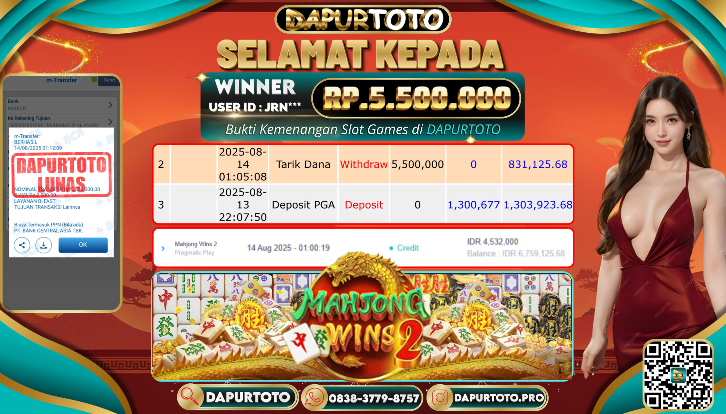Select the Withdraw row in transaction table
Image resolution: width=726 pixels, height=414 pixels.
(363, 164)
